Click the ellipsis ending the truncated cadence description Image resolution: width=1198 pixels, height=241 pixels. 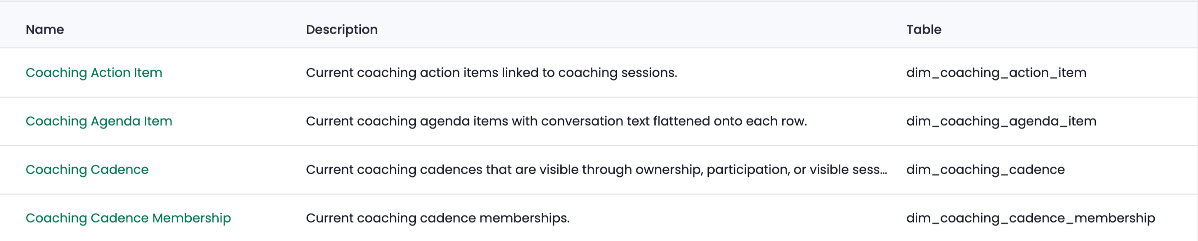pos(883,172)
